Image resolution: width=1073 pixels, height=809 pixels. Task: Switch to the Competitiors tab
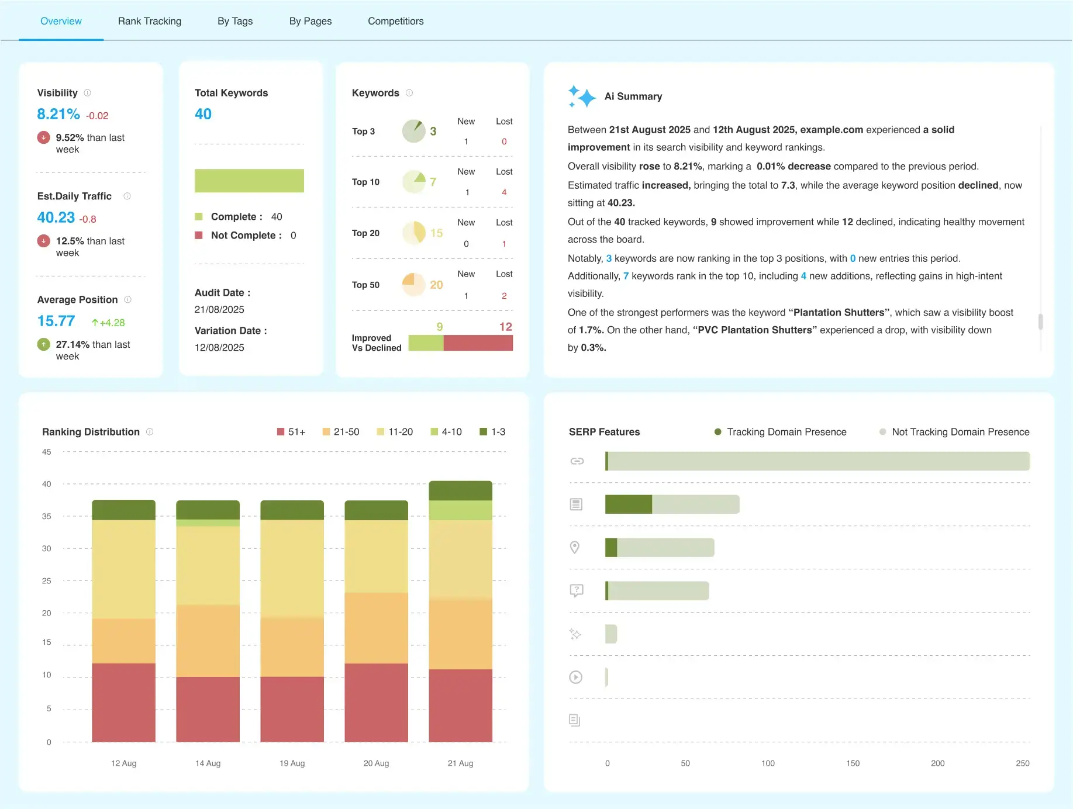pos(396,21)
